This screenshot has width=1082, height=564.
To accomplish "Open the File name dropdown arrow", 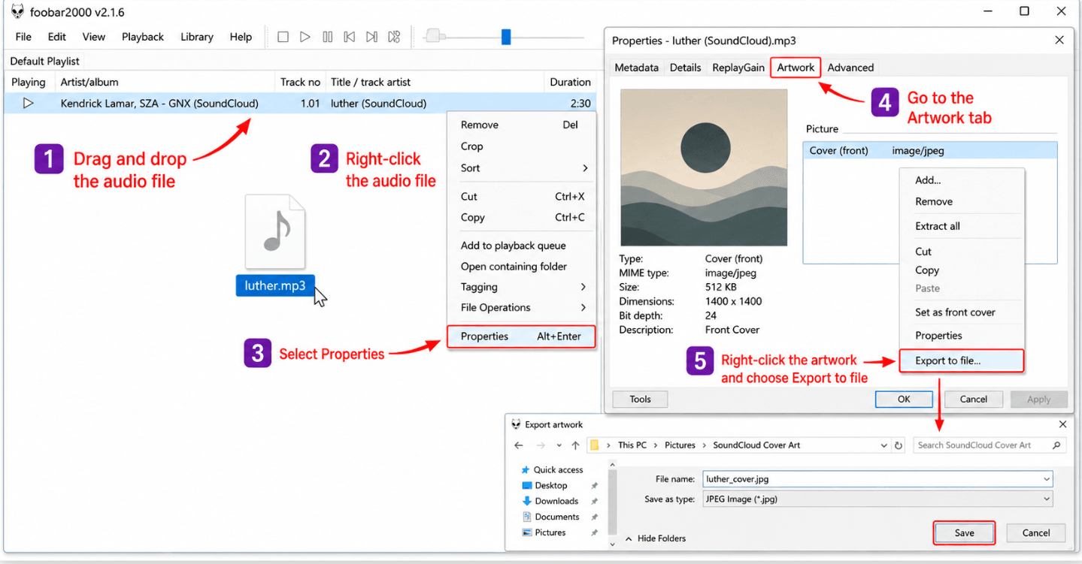I will 1047,478.
